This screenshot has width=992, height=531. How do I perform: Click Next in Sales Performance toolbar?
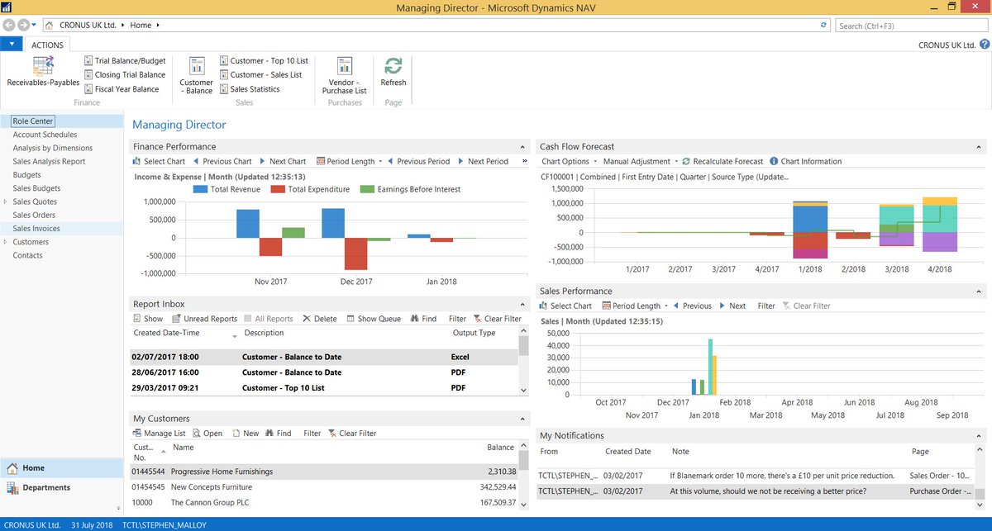[x=732, y=306]
